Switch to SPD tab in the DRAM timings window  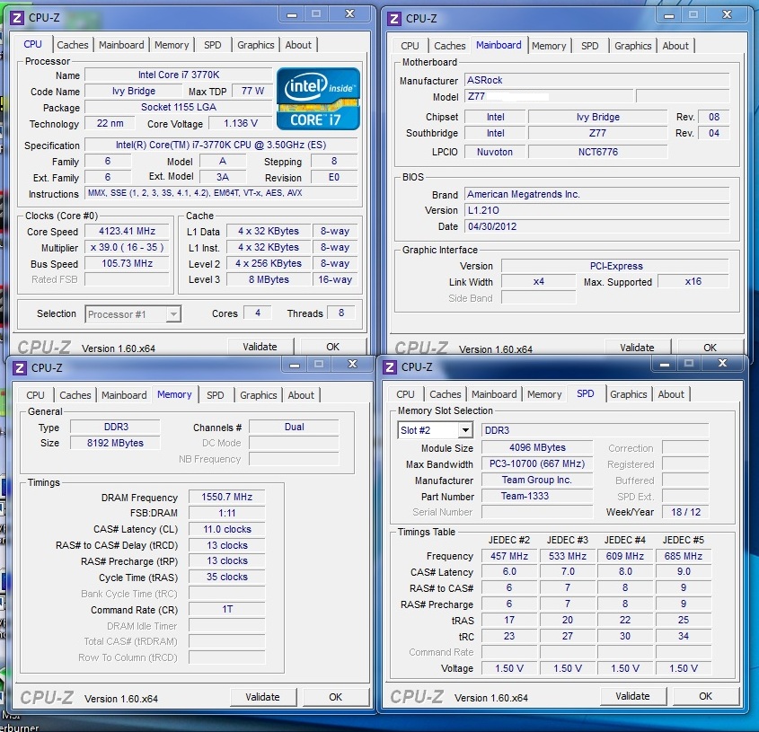tap(216, 395)
